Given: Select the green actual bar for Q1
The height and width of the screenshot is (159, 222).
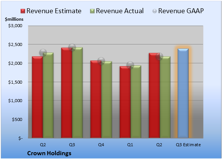Looking at the screenshot, I should (136, 102).
